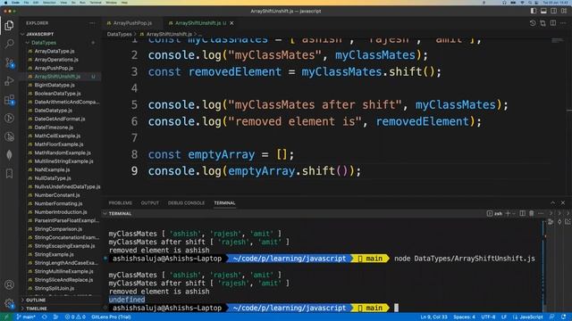This screenshot has height=321, width=572.
Task: Split the editor to the right
Action: click(x=553, y=23)
